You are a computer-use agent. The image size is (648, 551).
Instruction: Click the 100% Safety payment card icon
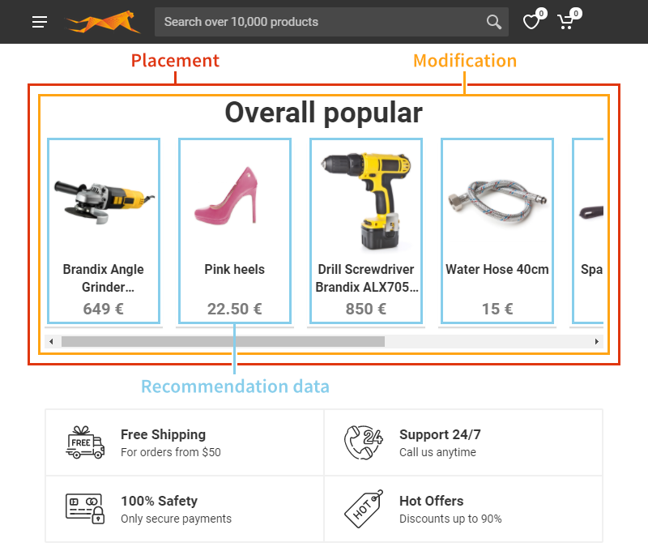84,508
